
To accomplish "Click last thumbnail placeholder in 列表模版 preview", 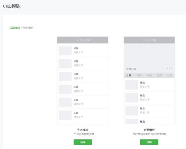I will [65, 115].
